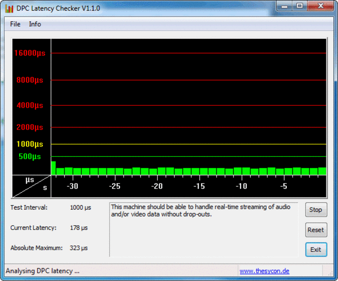
Task: Click the -30 seconds axis tick label
Action: [x=72, y=186]
